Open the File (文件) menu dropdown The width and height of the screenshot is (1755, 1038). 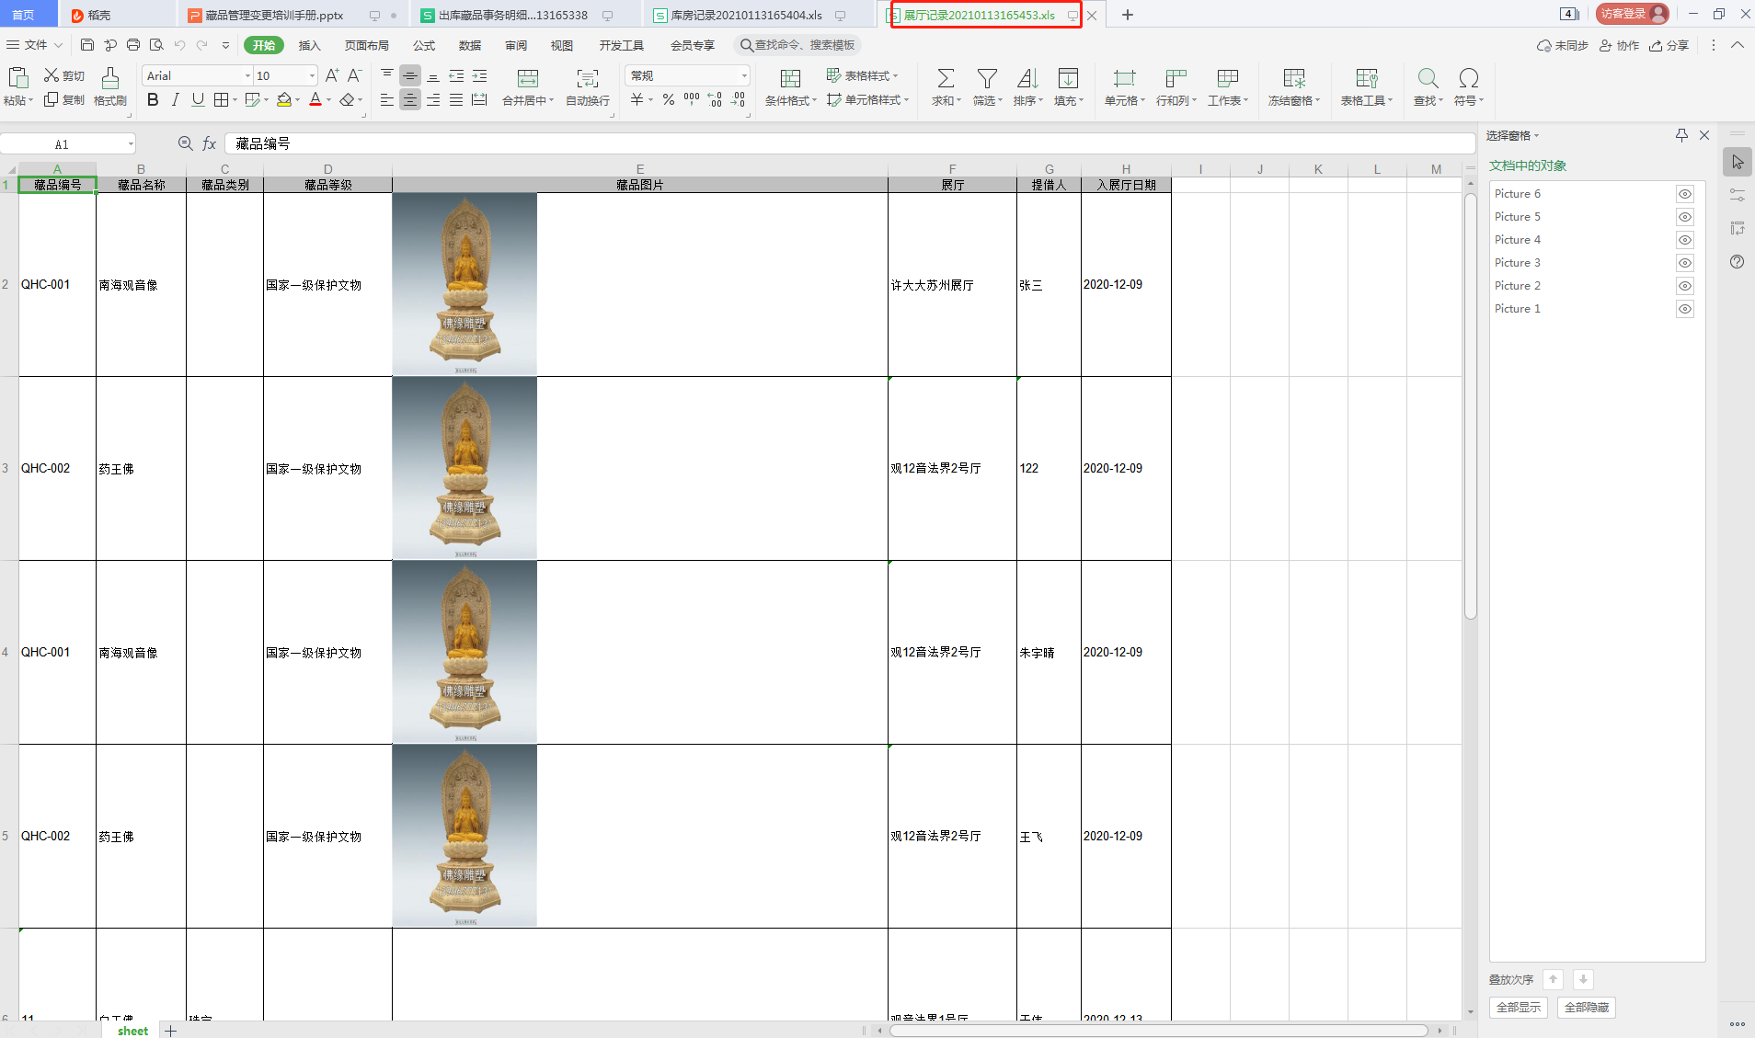point(35,45)
